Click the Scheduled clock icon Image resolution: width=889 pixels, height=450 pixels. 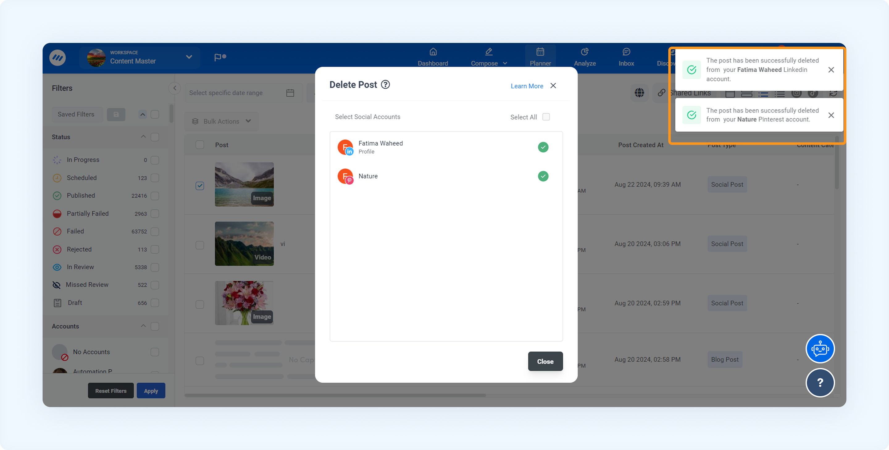click(x=57, y=178)
